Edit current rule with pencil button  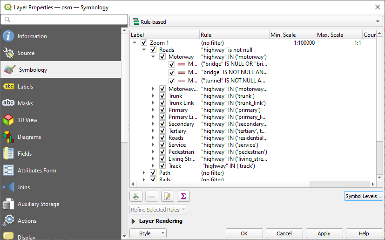tap(168, 196)
